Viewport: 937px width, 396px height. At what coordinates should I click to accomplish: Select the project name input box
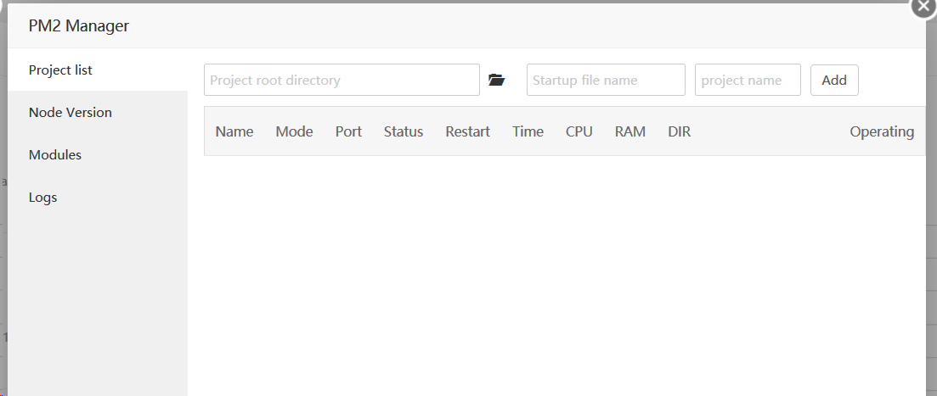[x=748, y=80]
